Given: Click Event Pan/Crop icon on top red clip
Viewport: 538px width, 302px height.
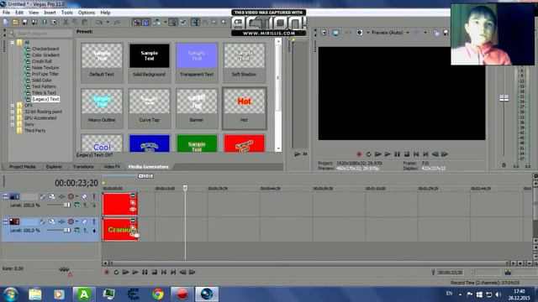Looking at the screenshot, I should point(133,202).
